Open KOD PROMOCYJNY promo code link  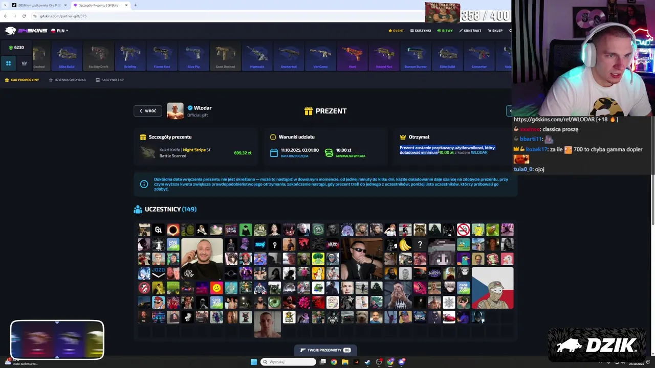tap(22, 80)
